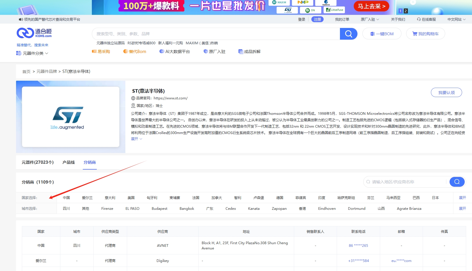Switch banner to slide 2
The image size is (472, 271).
pyautogui.click(x=406, y=11)
